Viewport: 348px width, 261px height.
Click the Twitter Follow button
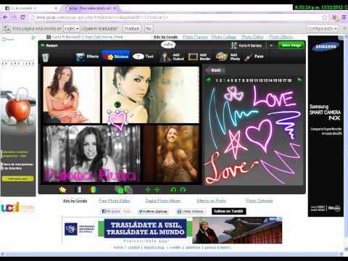pyautogui.click(x=153, y=212)
